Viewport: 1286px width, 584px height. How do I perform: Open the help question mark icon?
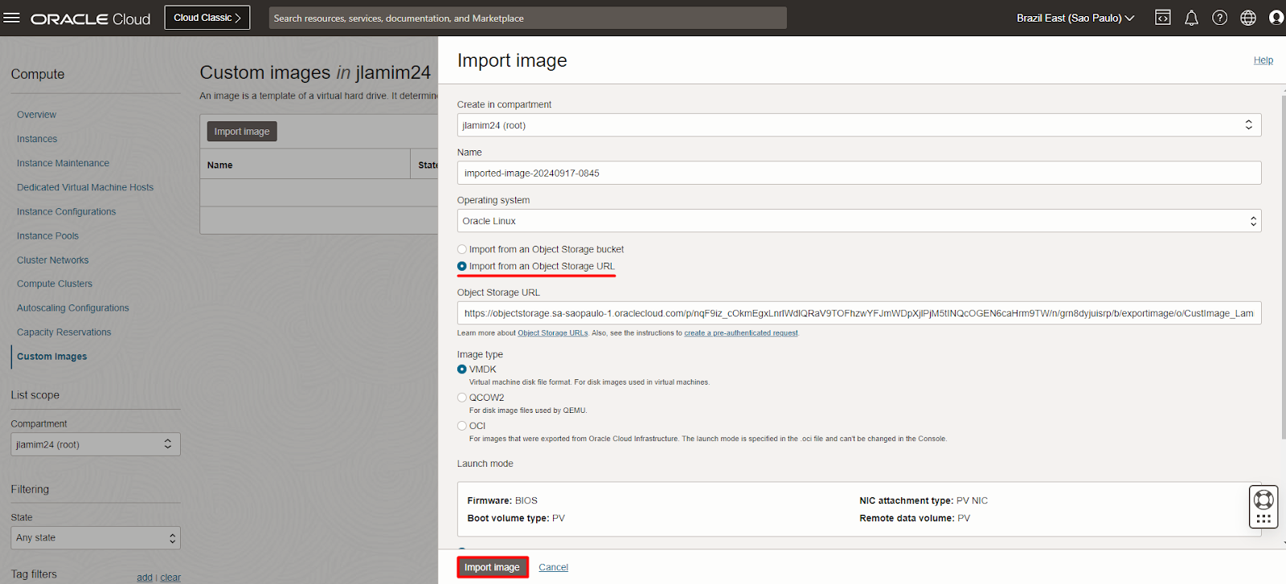click(1219, 18)
